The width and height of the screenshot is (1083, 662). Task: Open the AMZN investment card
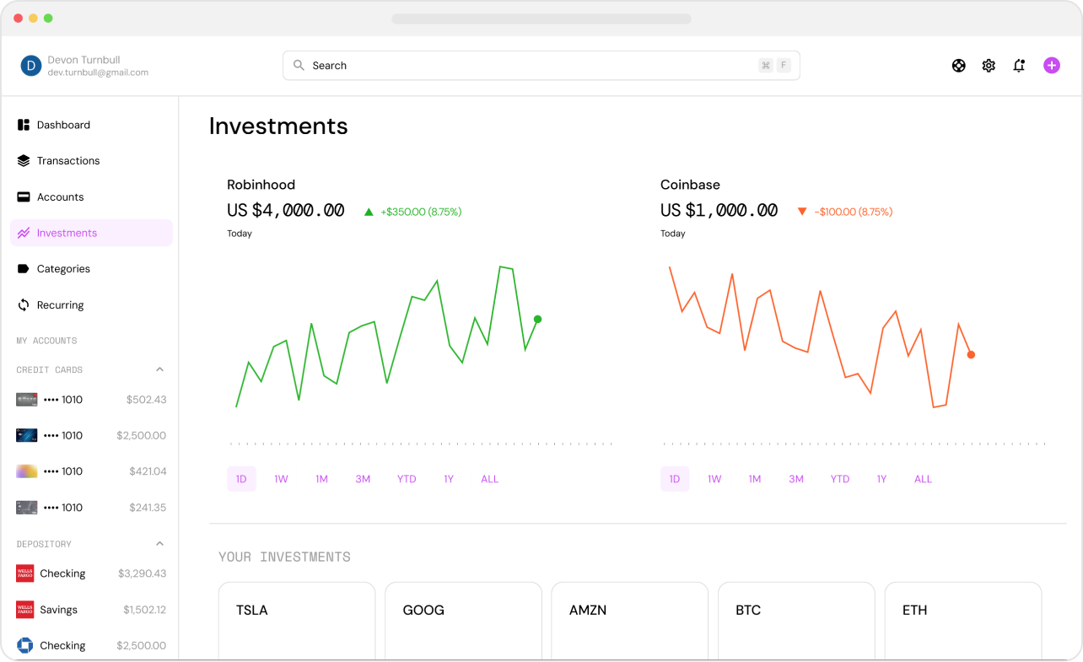coord(629,622)
